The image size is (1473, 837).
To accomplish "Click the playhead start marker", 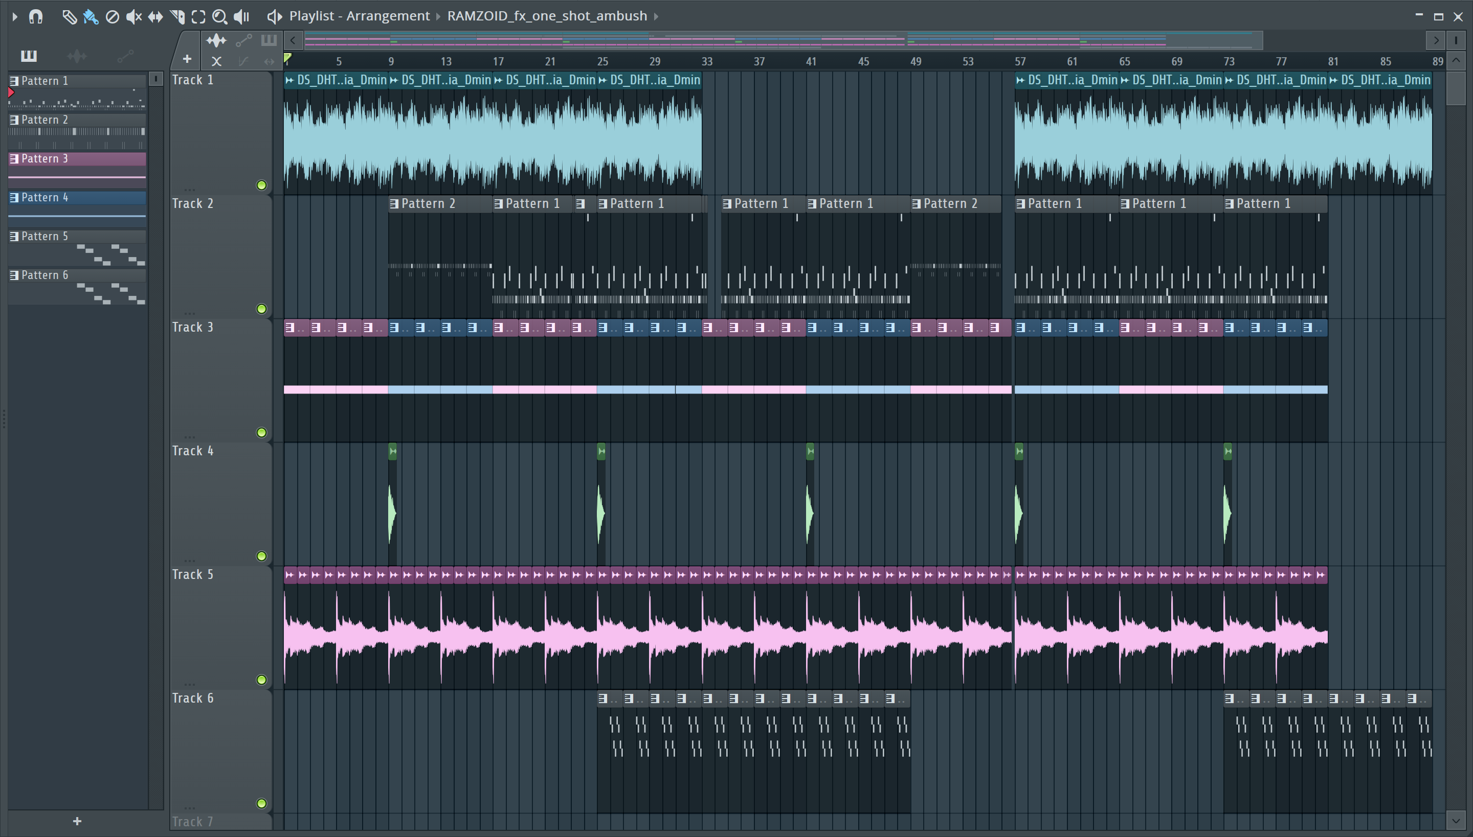I will (x=287, y=58).
